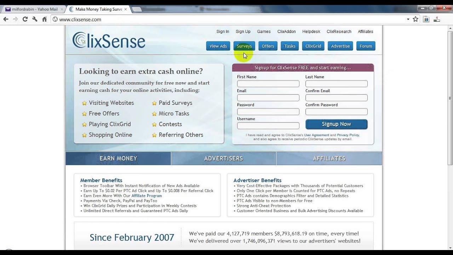This screenshot has width=453, height=255.
Task: Click the star beside Micro Tasks
Action: click(154, 114)
